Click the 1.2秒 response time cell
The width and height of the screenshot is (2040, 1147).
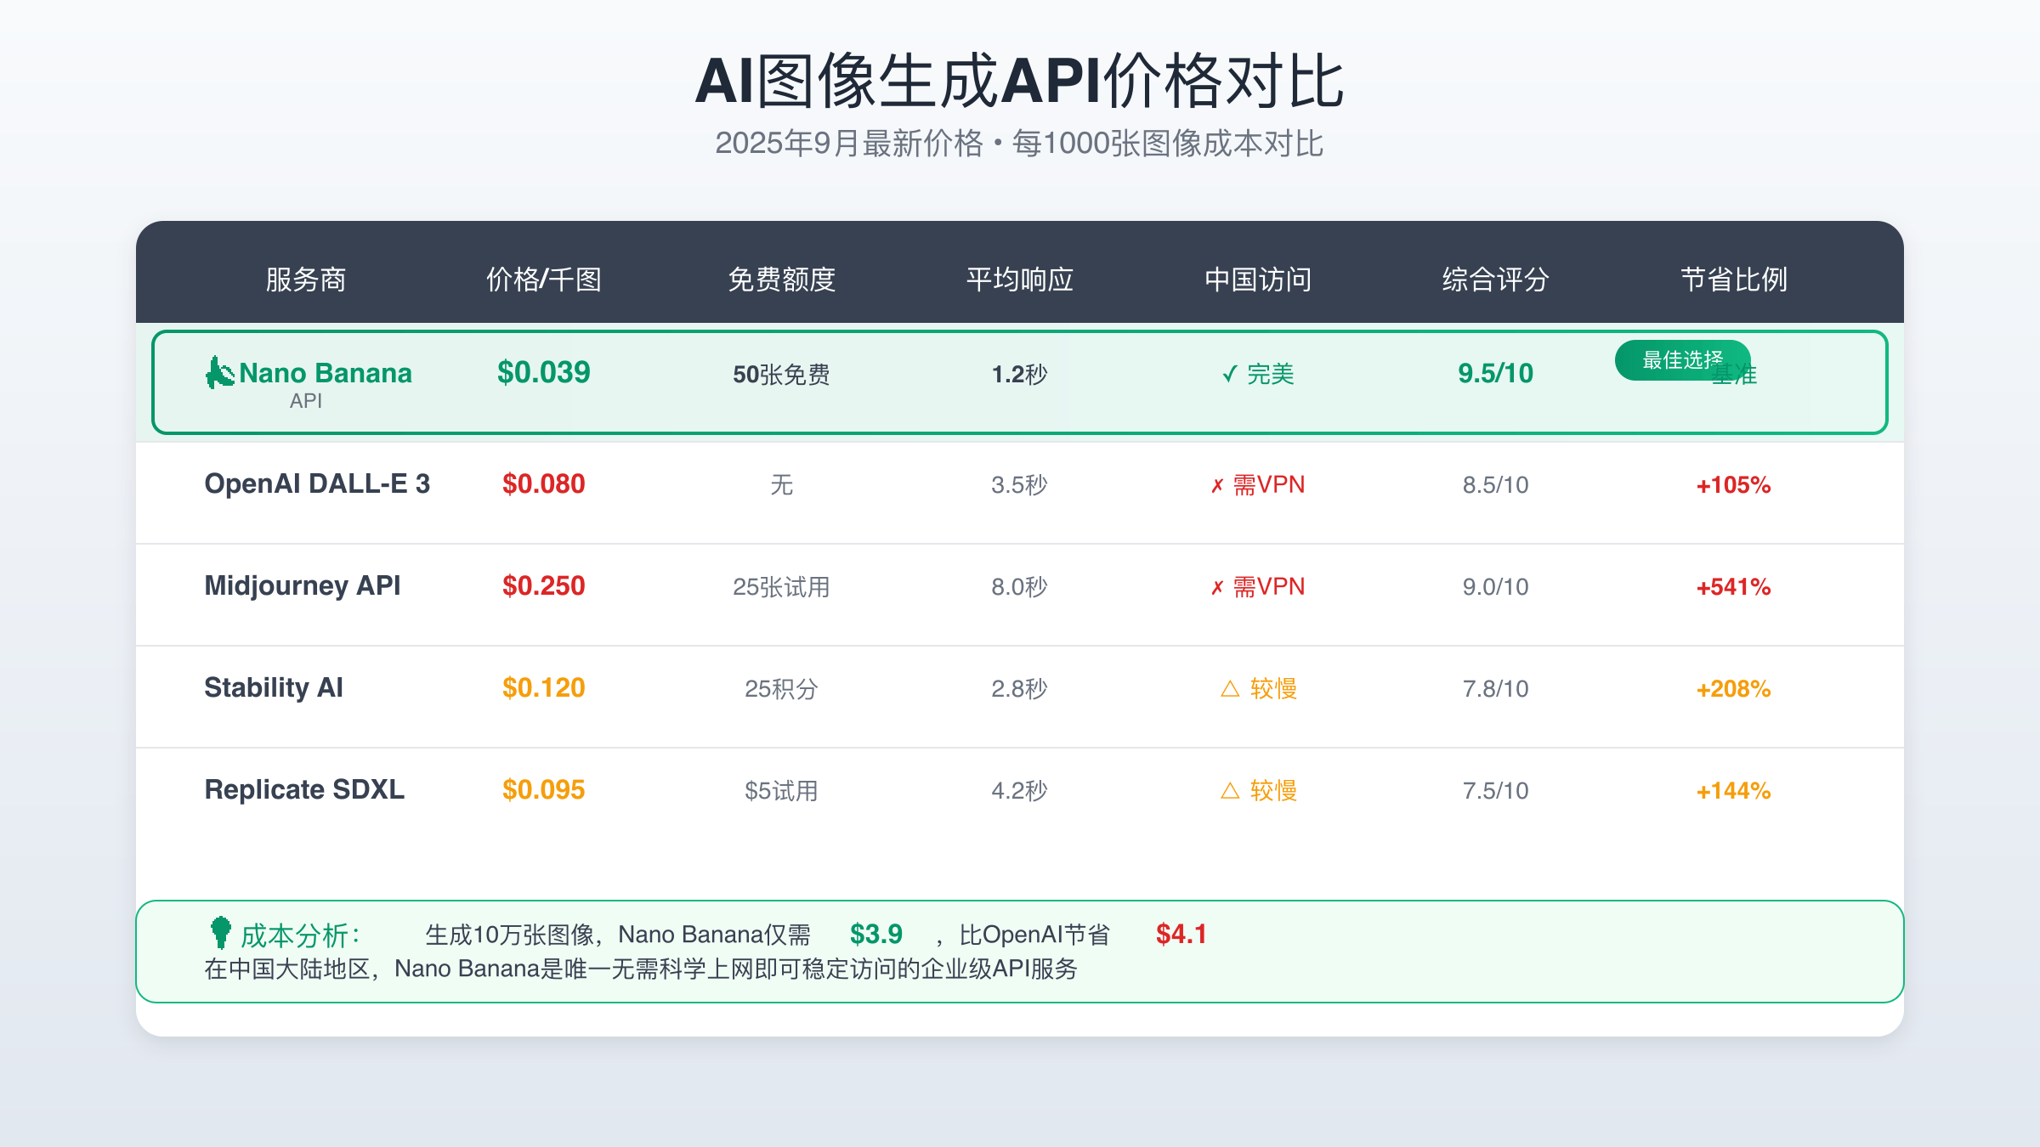(1020, 375)
